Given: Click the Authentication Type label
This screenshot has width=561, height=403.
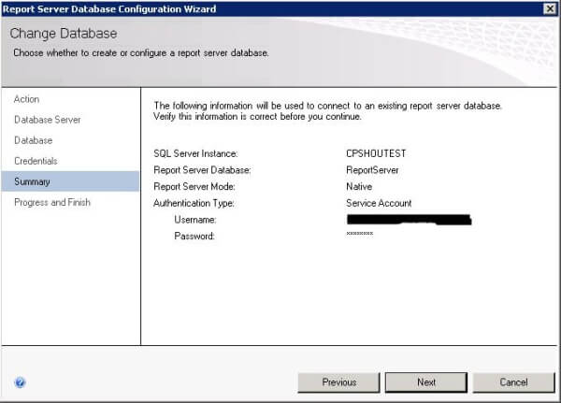Looking at the screenshot, I should (x=194, y=203).
